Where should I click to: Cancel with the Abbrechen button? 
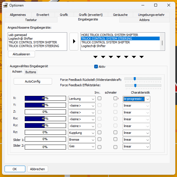(38, 169)
